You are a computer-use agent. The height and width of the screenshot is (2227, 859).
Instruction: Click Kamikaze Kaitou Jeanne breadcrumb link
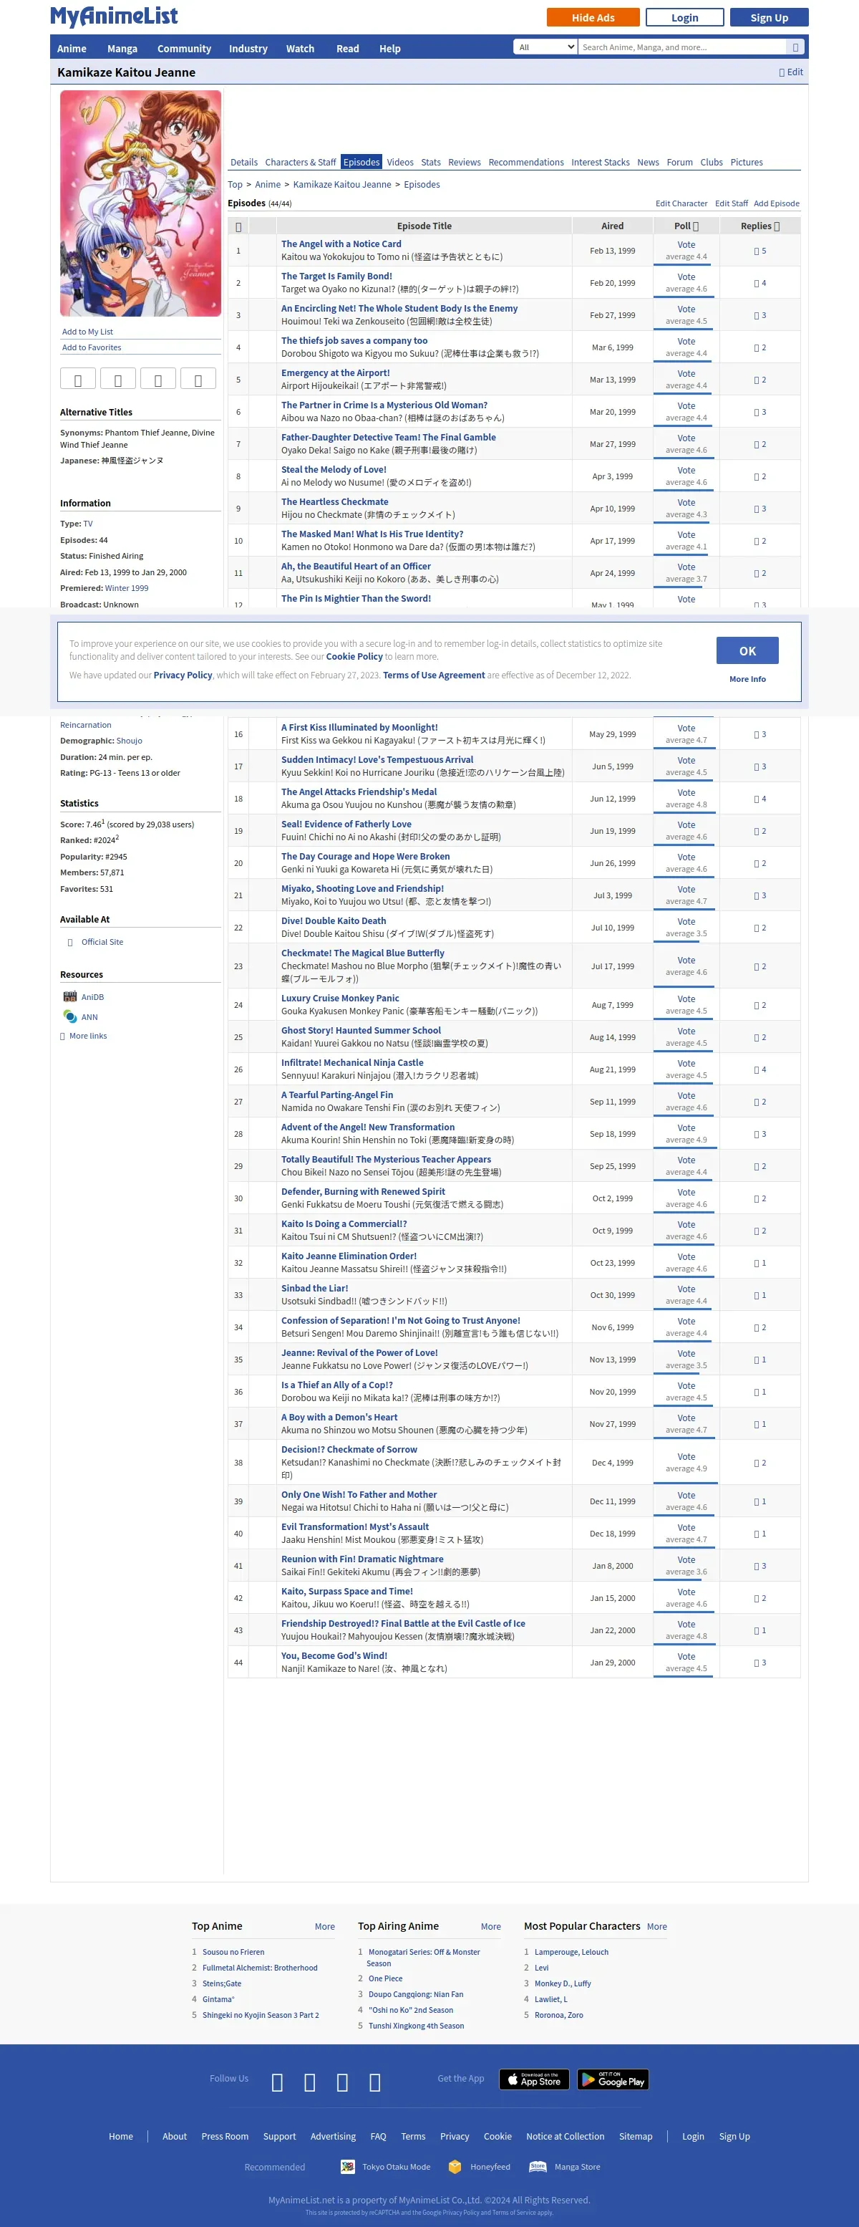342,184
